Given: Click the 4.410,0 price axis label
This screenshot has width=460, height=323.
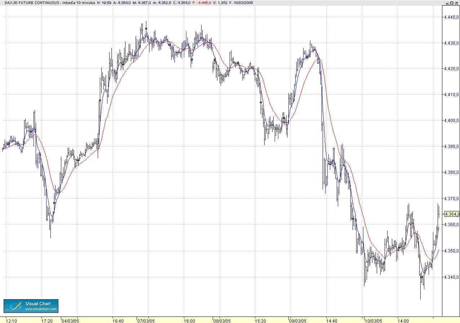Looking at the screenshot, I should (451, 95).
